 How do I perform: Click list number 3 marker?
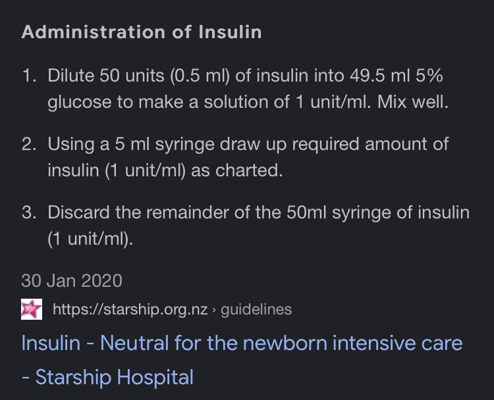pyautogui.click(x=29, y=213)
